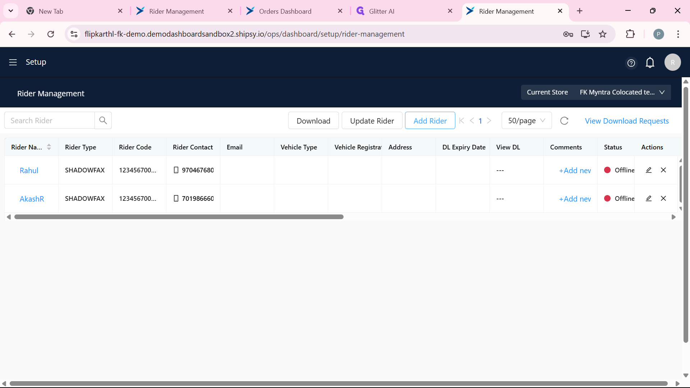690x388 pixels.
Task: Focus the Search Rider input field
Action: (50, 120)
